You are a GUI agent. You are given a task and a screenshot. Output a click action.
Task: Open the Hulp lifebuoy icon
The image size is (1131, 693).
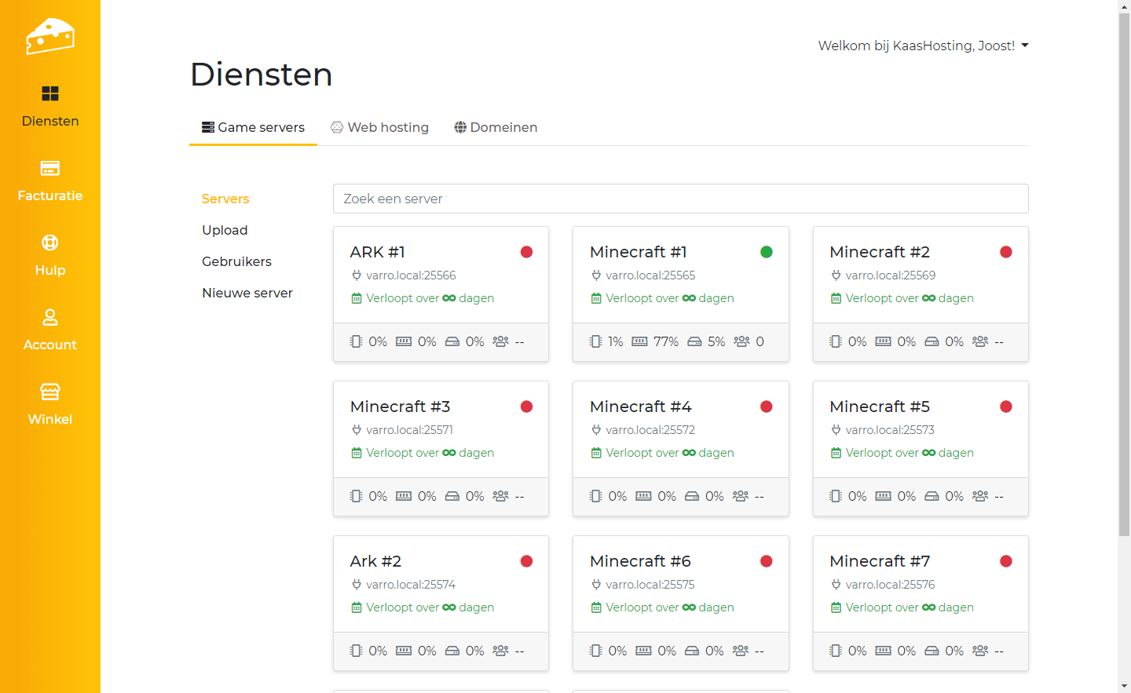[x=50, y=243]
